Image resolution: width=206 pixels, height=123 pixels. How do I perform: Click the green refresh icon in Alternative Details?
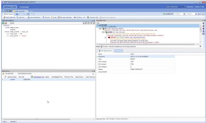(3, 23)
